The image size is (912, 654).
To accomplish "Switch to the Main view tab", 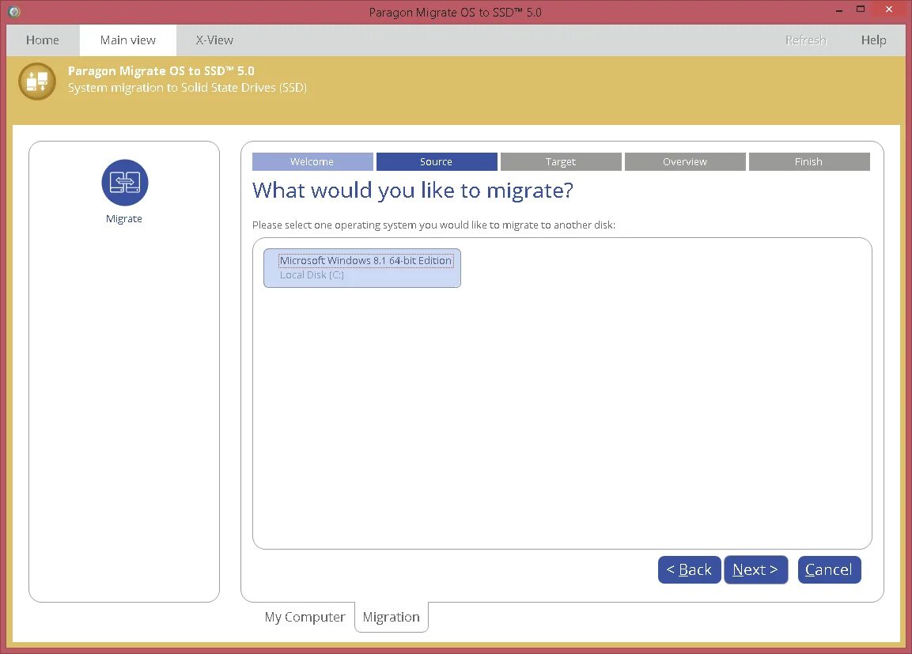I will 128,40.
